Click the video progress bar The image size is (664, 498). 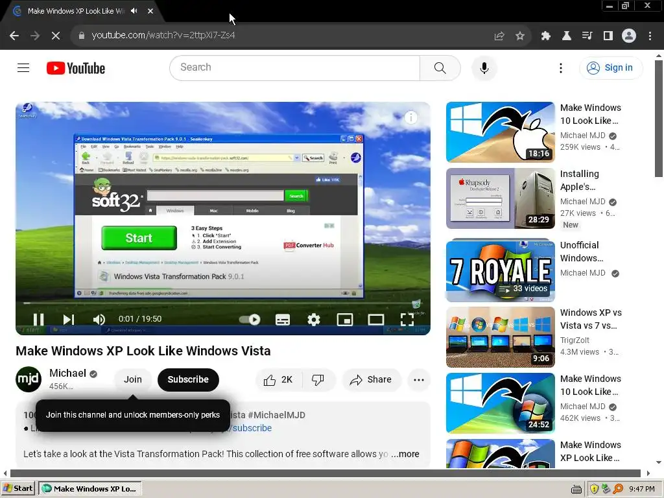coord(223,303)
